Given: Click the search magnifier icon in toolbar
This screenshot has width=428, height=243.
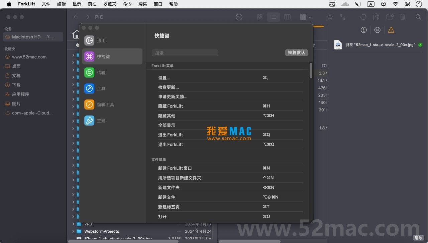Looking at the screenshot, I should [418, 17].
